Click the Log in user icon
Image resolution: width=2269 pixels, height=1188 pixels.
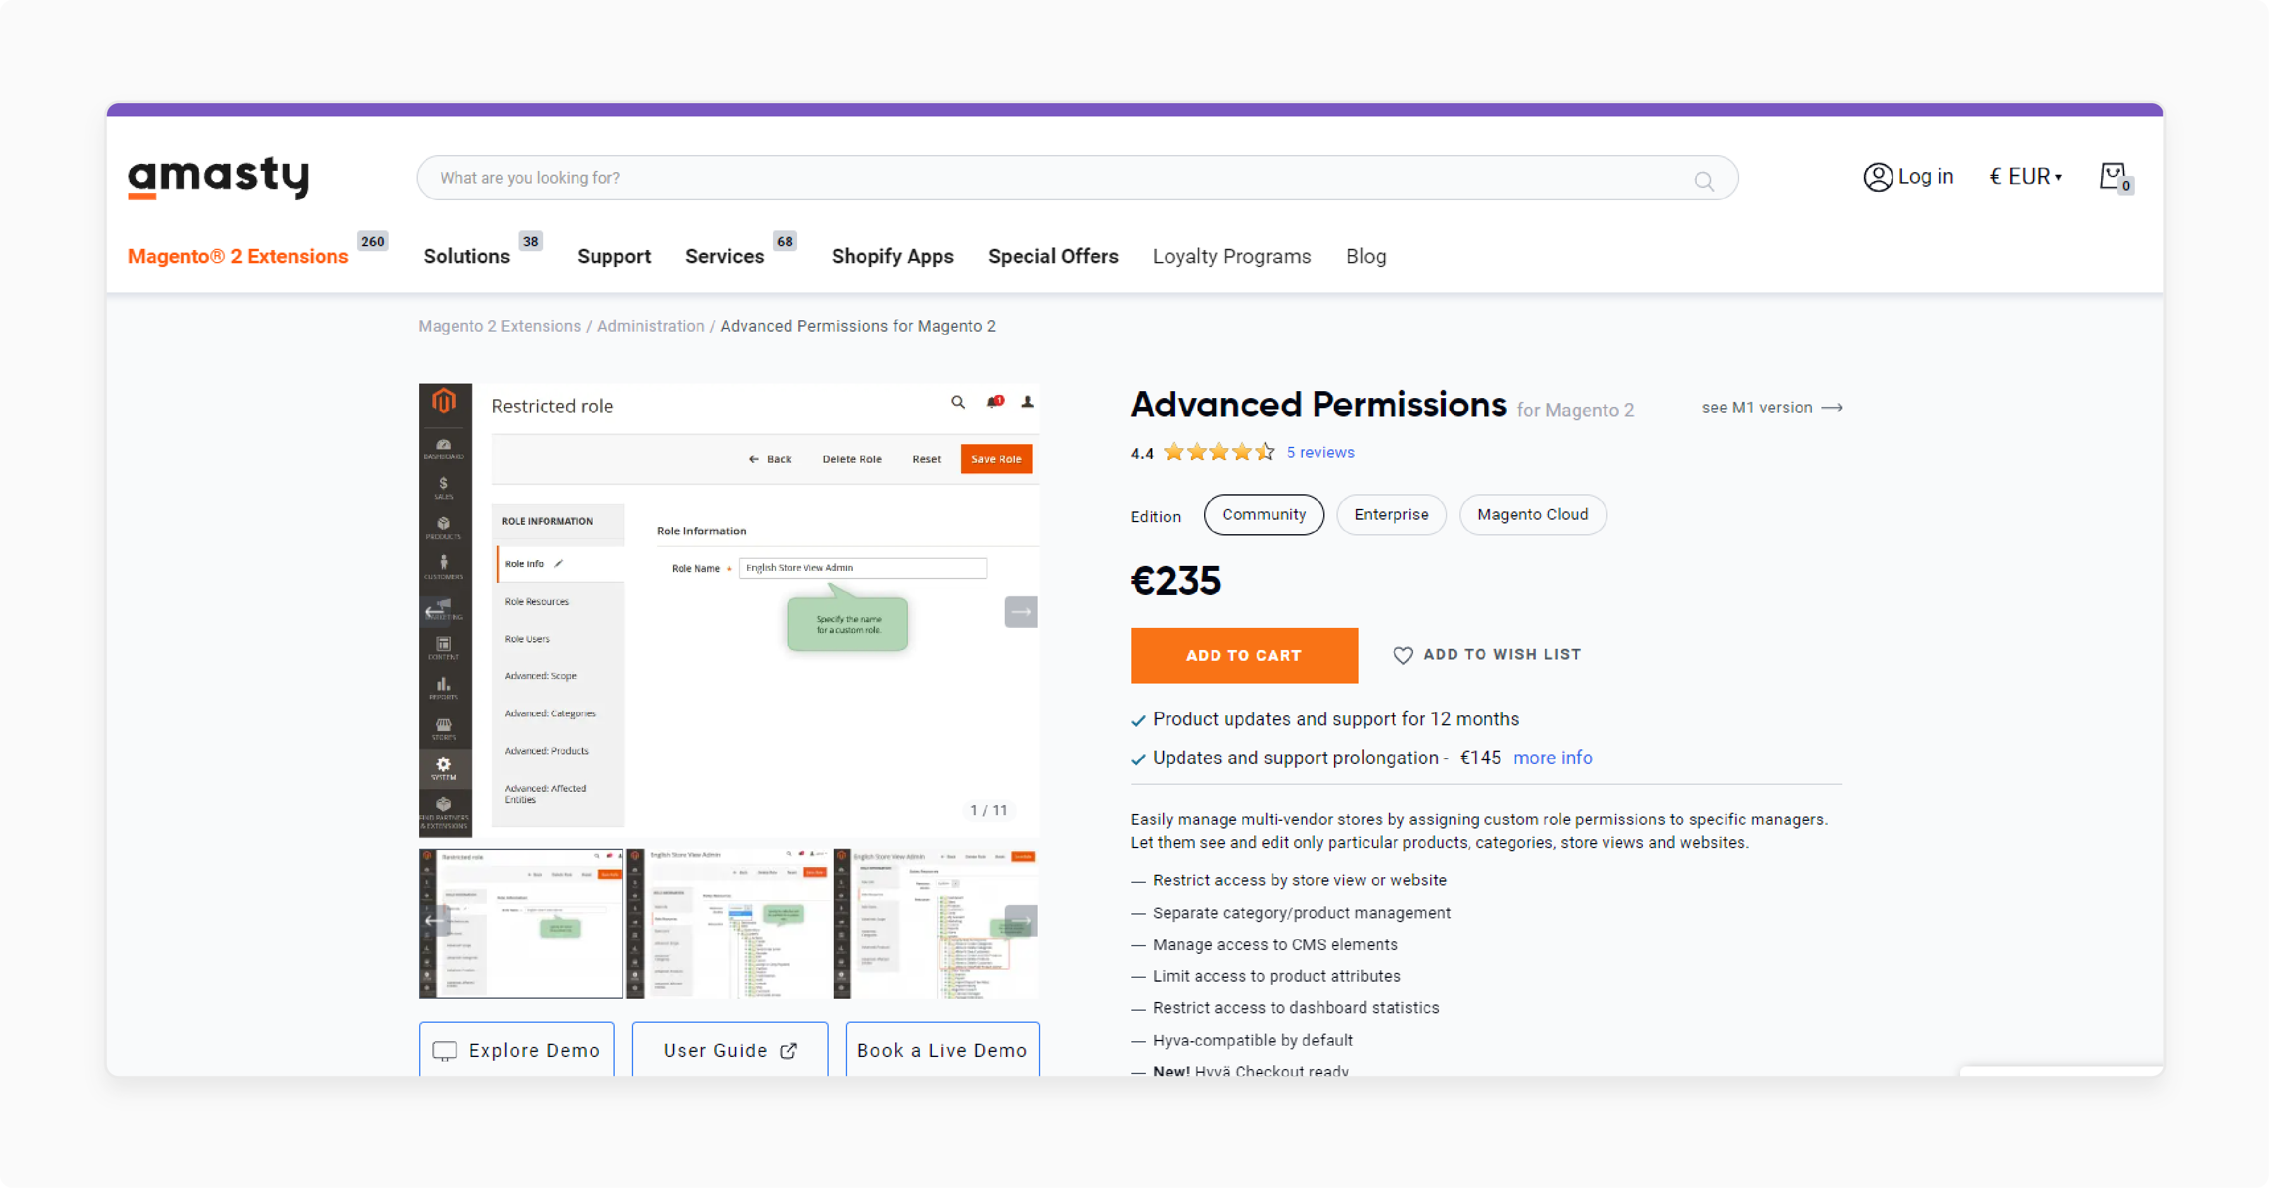click(1877, 177)
